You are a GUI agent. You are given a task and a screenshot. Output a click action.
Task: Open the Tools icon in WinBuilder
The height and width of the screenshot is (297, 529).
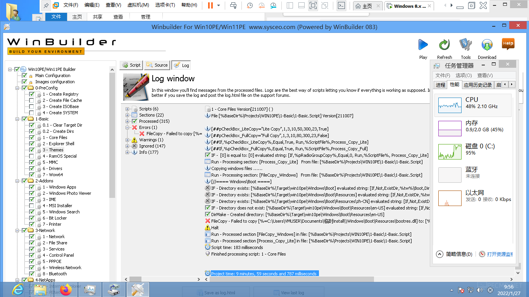465,45
